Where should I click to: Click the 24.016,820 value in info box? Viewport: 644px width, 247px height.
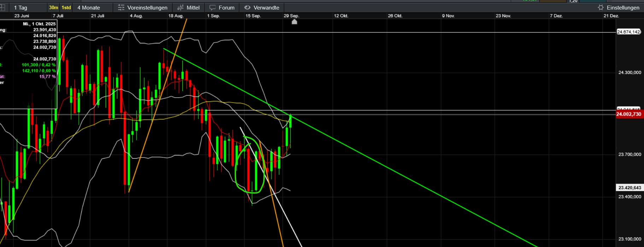point(45,36)
